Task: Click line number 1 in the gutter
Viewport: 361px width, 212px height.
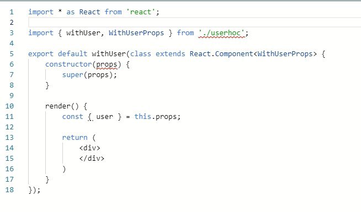Action: click(12, 12)
